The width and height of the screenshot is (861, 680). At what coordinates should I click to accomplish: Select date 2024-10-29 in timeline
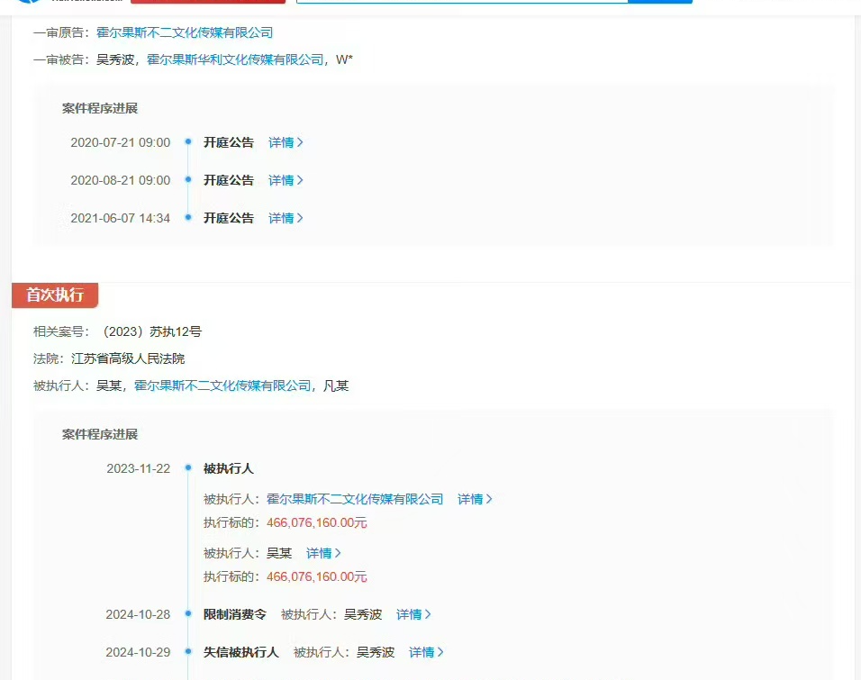138,652
